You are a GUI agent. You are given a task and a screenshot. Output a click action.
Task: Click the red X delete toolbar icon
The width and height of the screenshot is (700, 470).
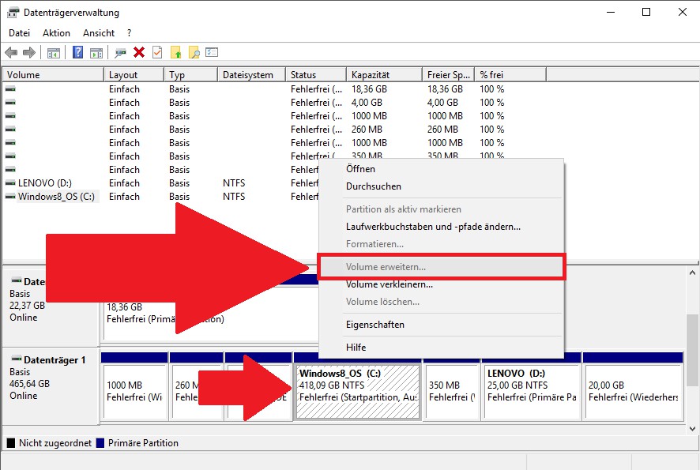tap(139, 53)
